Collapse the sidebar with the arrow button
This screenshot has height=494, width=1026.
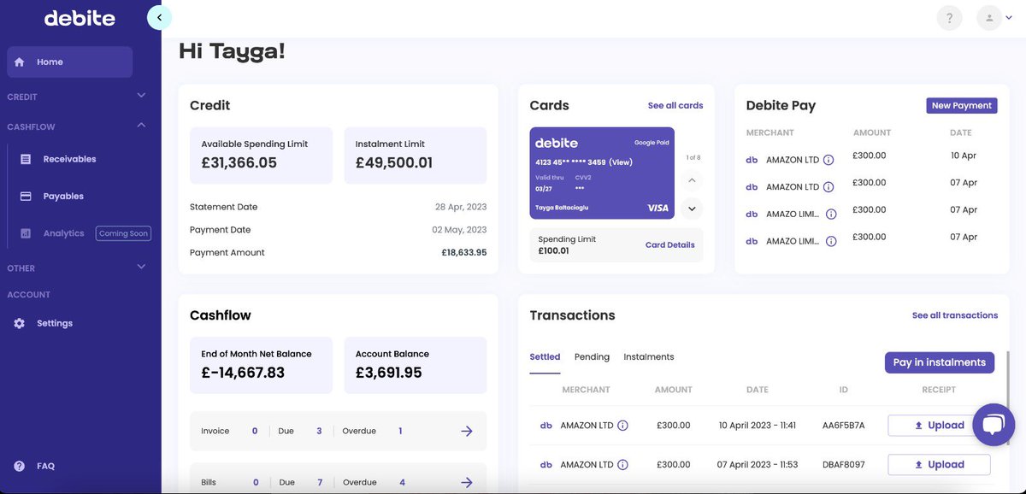(x=160, y=17)
